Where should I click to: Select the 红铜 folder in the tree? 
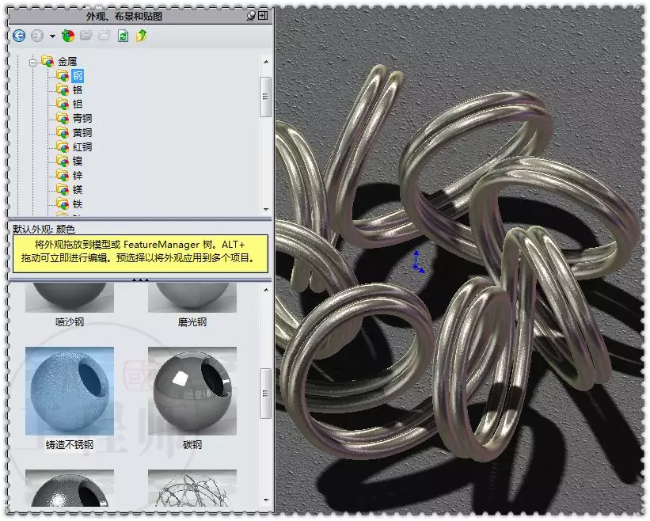tap(82, 146)
